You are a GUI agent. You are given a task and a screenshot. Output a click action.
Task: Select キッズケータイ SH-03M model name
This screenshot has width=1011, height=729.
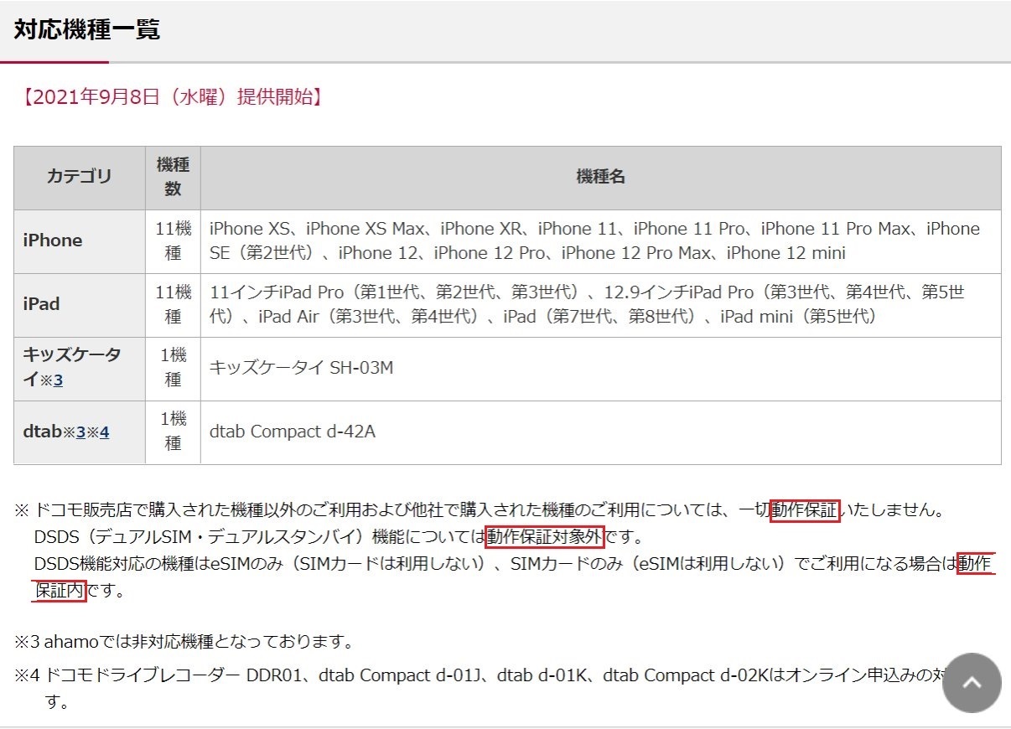click(x=301, y=369)
